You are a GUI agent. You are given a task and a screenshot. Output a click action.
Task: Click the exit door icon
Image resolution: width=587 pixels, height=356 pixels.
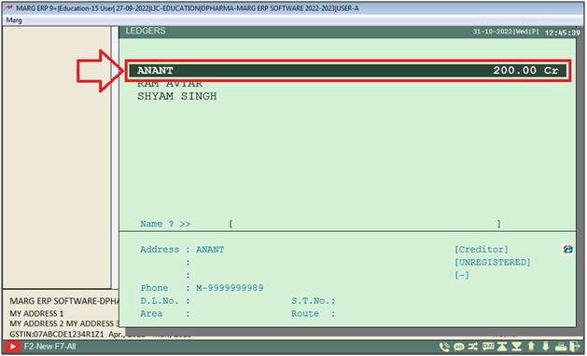pos(574,347)
